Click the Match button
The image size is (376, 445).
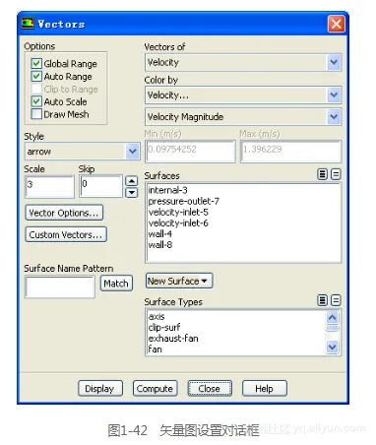(116, 284)
